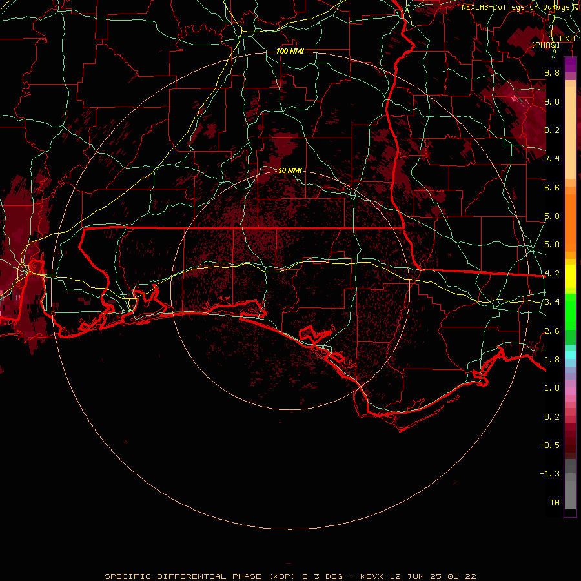Click the DKD label above the legend
This screenshot has height=581, width=581.
(567, 39)
